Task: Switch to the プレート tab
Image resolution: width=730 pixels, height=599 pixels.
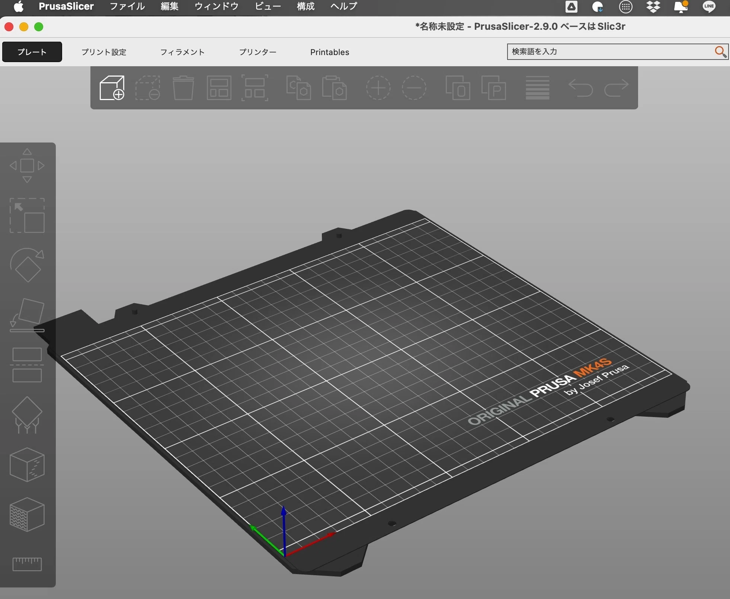Action: click(x=32, y=52)
